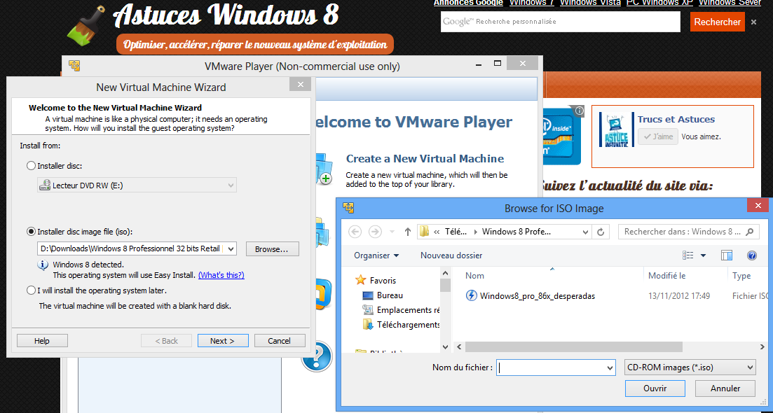Select Installer disc image file (iso) option
Screen dimensions: 773x413
(x=31, y=232)
